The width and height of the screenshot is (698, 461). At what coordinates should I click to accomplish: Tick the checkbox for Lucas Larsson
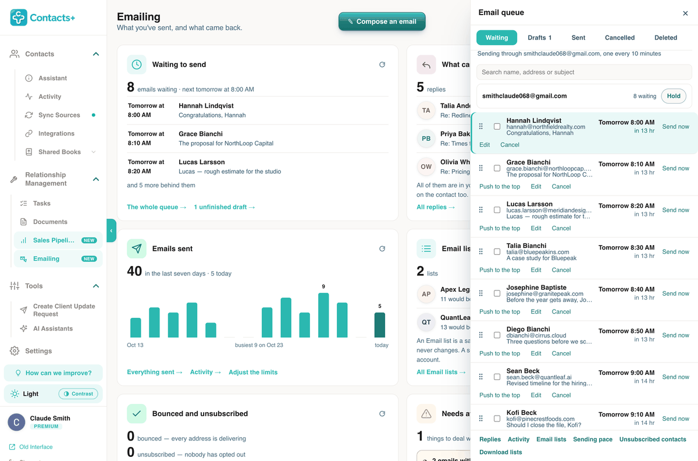[x=497, y=210]
